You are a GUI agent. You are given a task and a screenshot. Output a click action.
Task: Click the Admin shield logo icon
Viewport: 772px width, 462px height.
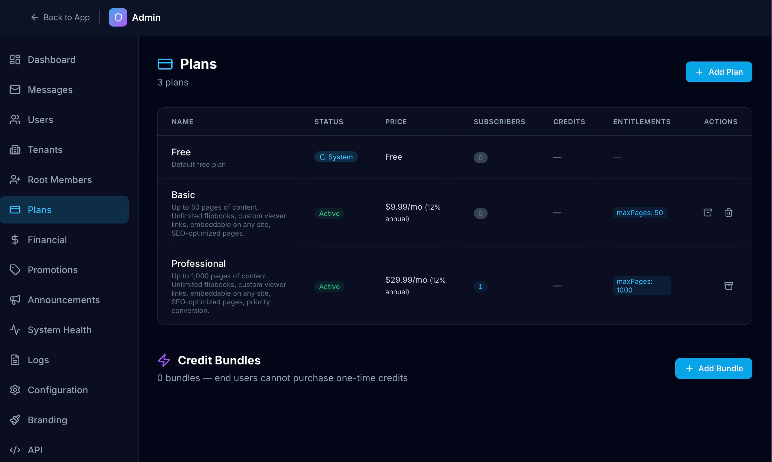[118, 17]
